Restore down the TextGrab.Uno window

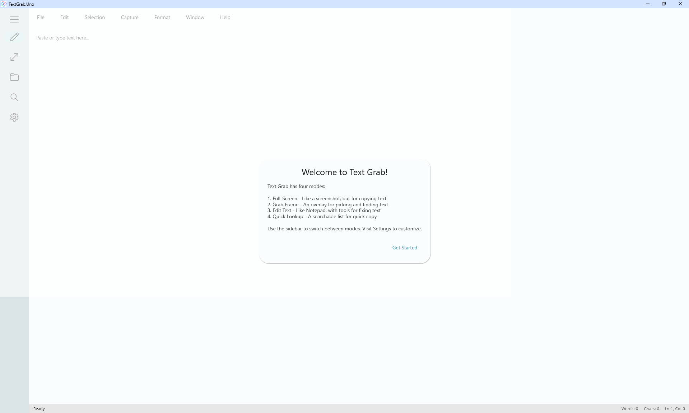[664, 4]
